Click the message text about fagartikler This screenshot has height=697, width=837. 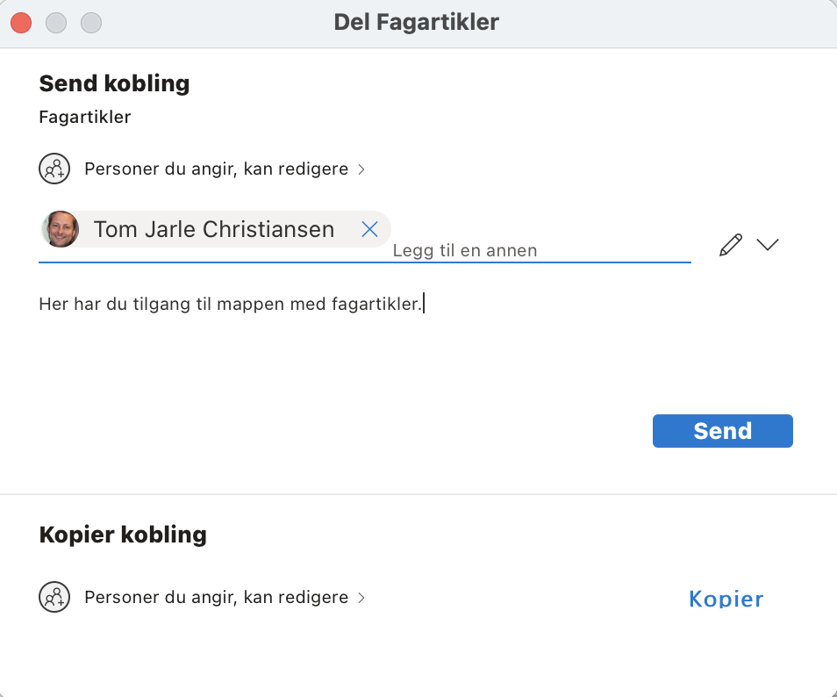pos(231,304)
